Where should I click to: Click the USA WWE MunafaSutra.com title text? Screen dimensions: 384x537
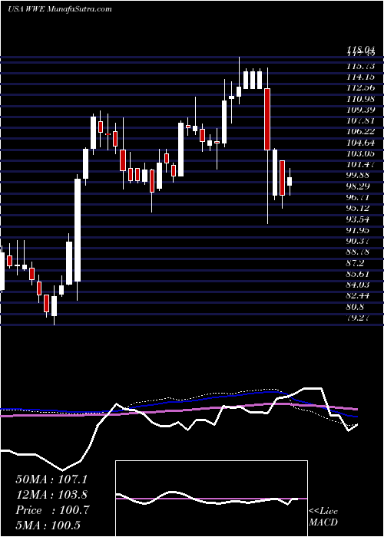pyautogui.click(x=60, y=9)
